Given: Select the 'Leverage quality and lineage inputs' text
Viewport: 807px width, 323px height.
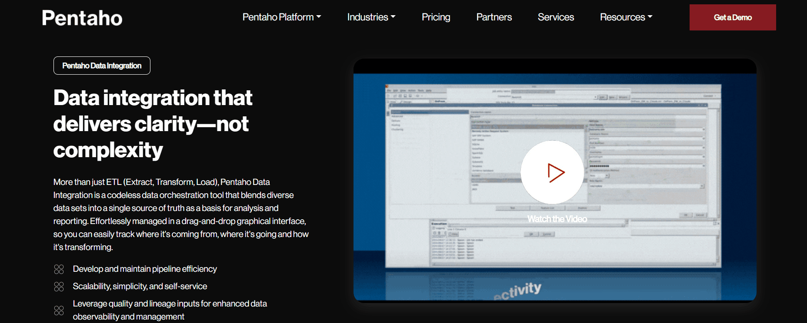Looking at the screenshot, I should tap(170, 310).
